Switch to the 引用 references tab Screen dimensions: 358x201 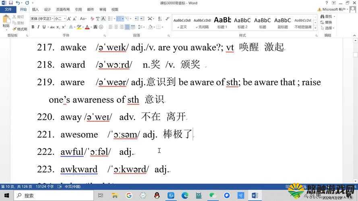point(78,9)
